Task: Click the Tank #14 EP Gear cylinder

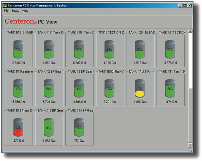Action: [79, 127]
